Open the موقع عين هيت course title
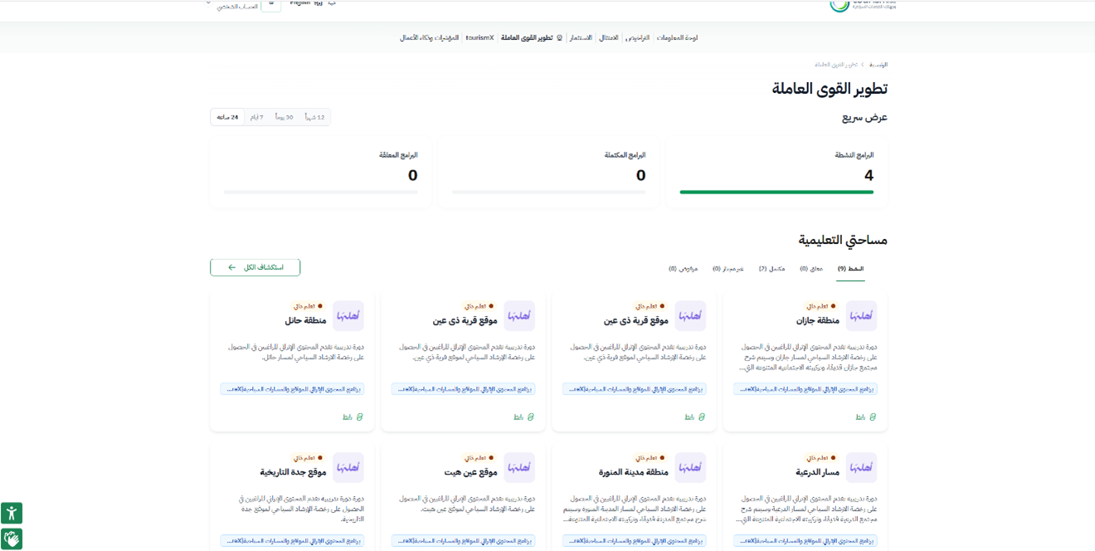This screenshot has height=551, width=1095. point(470,472)
